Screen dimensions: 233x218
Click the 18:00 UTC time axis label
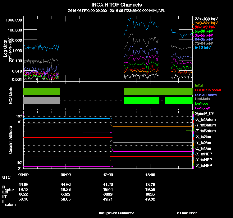(150, 175)
